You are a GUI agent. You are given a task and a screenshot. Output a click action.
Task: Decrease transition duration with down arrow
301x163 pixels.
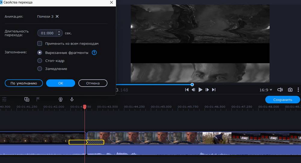(x=59, y=35)
